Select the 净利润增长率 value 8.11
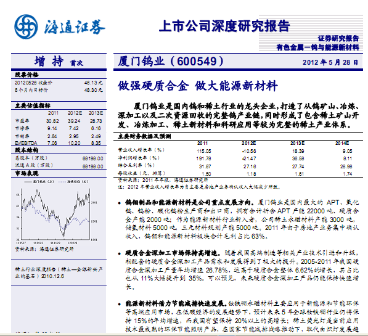Image resolution: width=368 pixels, height=336 pixels. 348,158
